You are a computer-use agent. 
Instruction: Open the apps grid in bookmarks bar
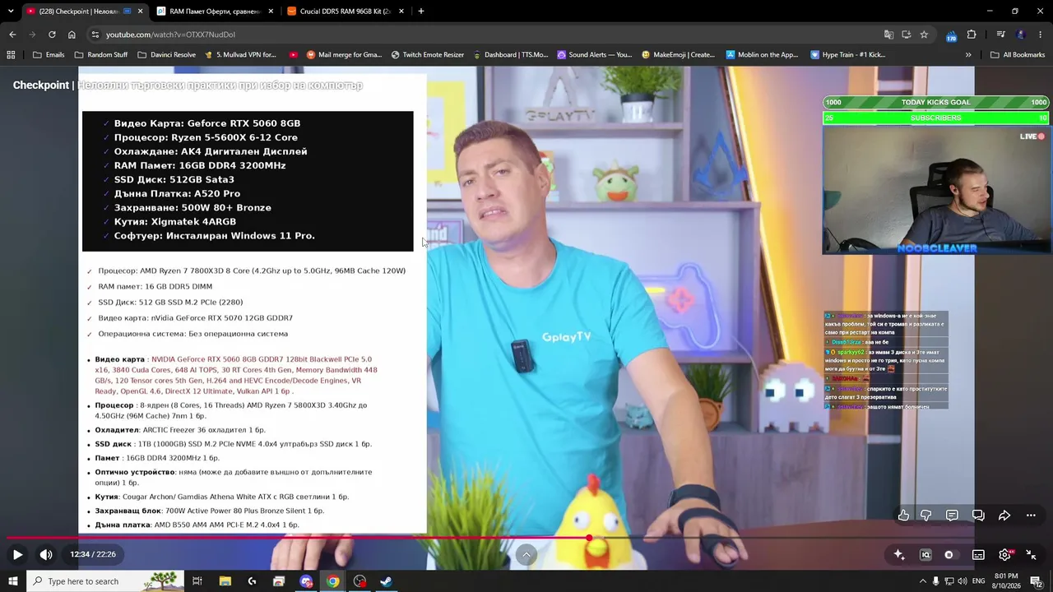pos(11,55)
